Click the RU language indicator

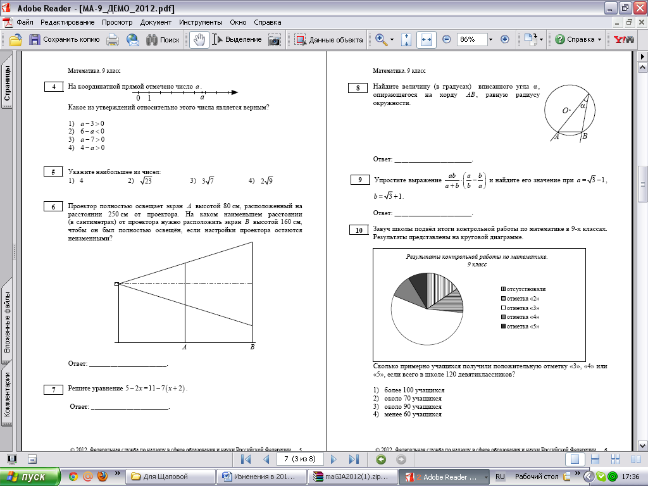pos(500,477)
